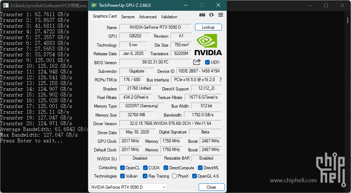This screenshot has width=351, height=193.
Task: Click the Name field showing RTX 5090 D
Action: coord(155,27)
